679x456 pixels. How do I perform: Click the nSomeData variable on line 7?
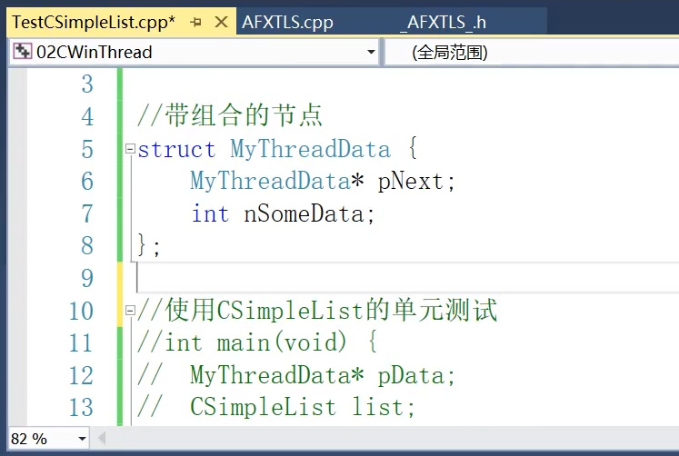coord(304,213)
